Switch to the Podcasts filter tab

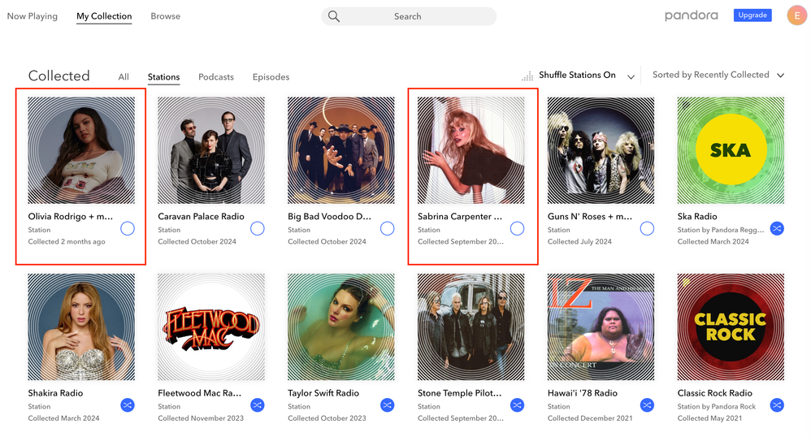click(x=216, y=77)
